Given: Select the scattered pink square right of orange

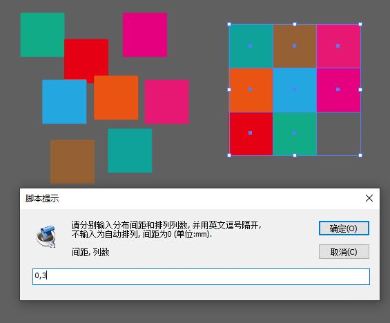Looking at the screenshot, I should (167, 101).
